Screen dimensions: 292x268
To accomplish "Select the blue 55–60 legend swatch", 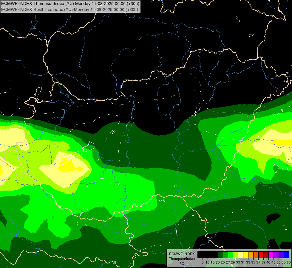I will coord(287,255).
